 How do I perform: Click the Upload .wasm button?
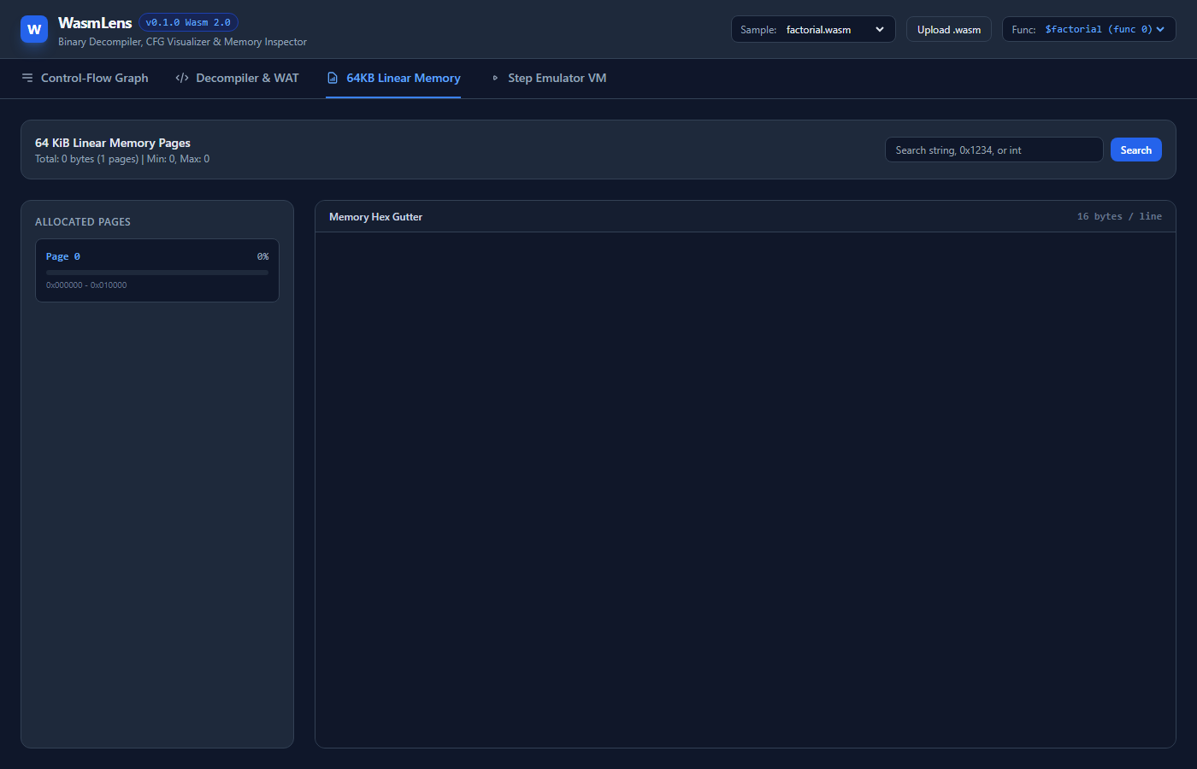(949, 29)
